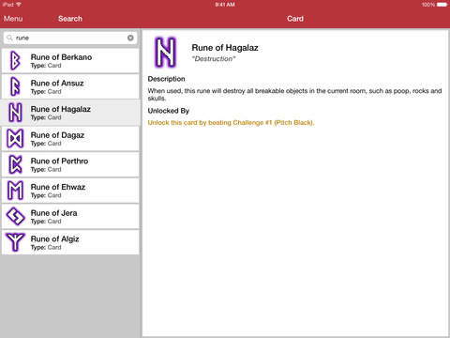Click the Rune of Algiz icon
This screenshot has height=338, width=450.
coord(15,242)
